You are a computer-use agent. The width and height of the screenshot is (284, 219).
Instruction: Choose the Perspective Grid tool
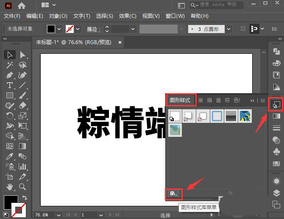point(22,136)
